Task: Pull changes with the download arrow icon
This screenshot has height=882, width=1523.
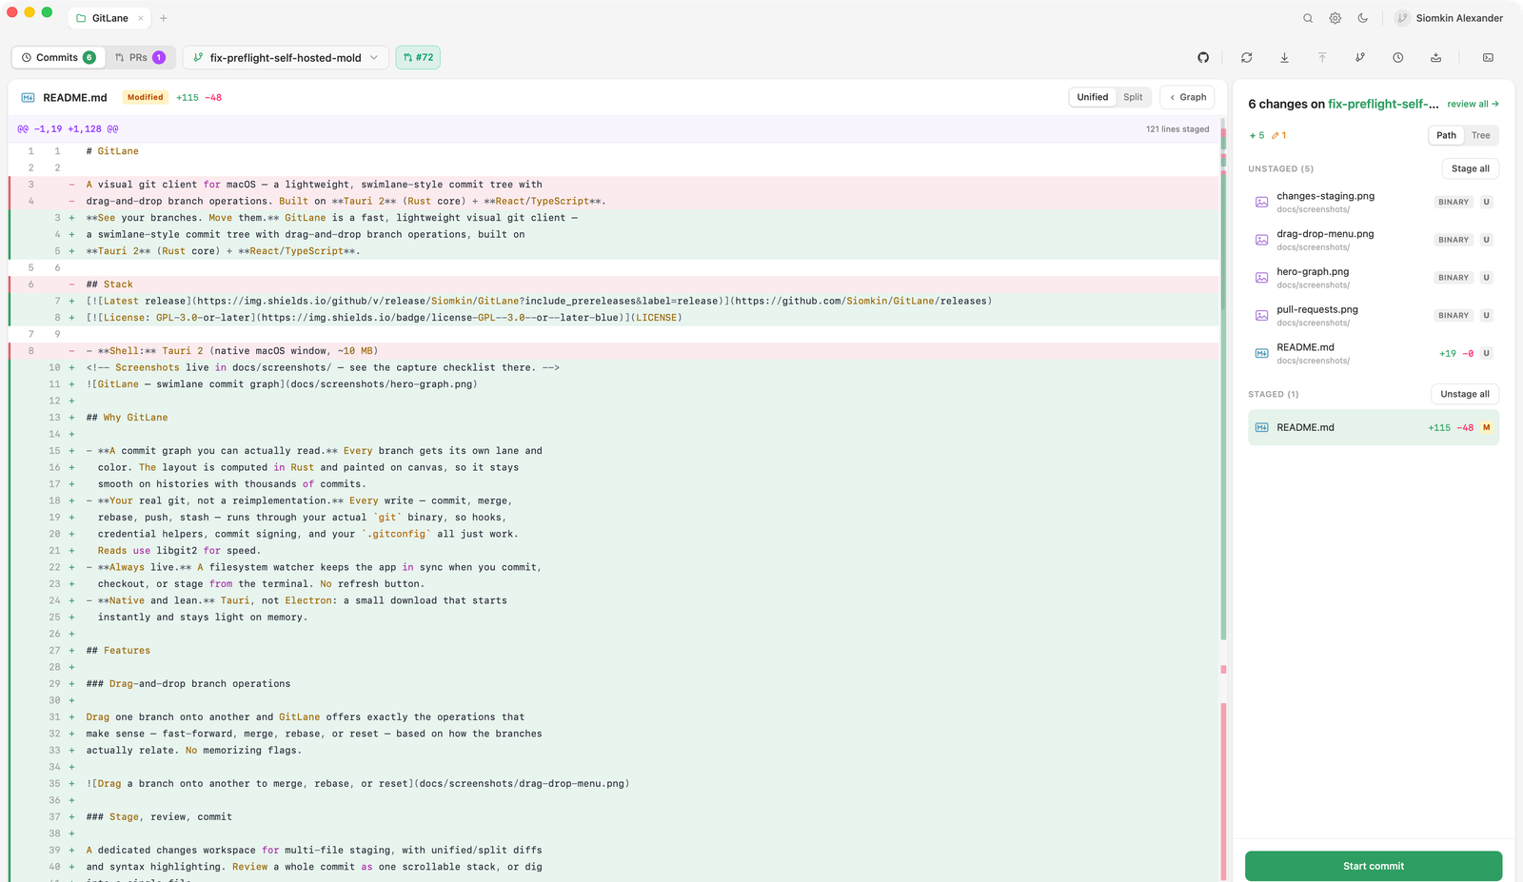Action: click(1284, 58)
